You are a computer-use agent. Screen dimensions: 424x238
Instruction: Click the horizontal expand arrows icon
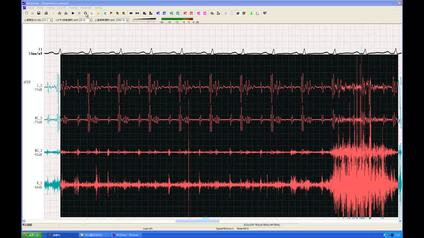131,13
